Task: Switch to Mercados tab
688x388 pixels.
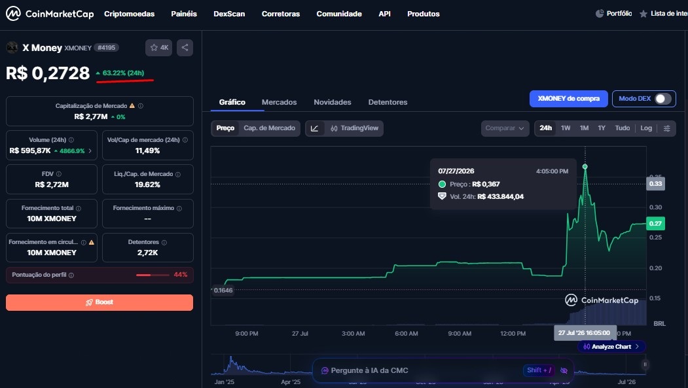Action: coord(279,102)
